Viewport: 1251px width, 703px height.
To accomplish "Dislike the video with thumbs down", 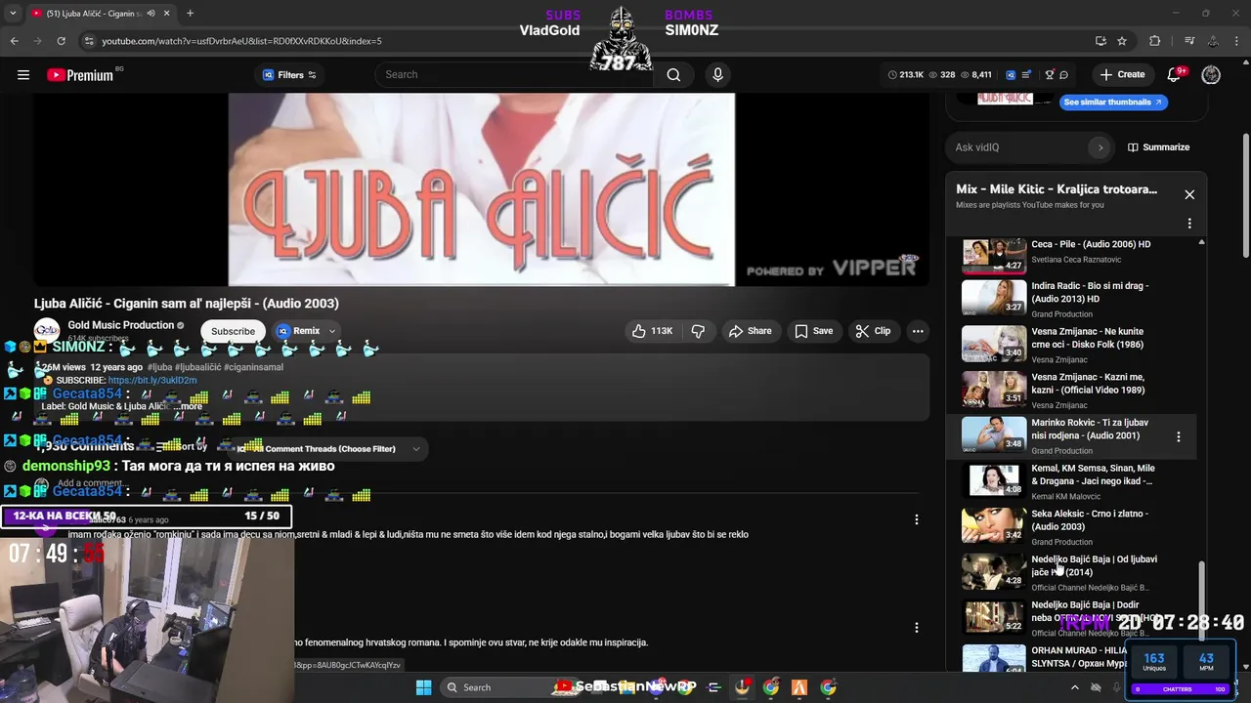I will [698, 331].
